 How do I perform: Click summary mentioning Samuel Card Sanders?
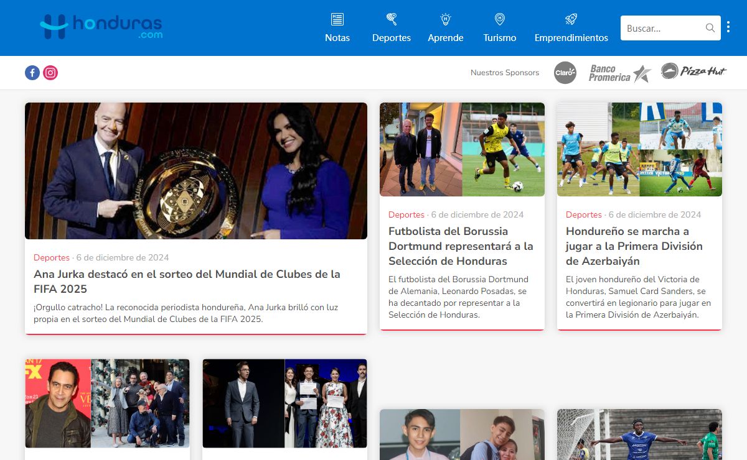click(x=638, y=297)
